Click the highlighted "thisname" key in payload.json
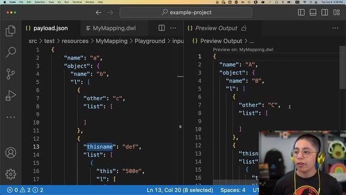Viewport: 346px width, 195px height. tap(99, 147)
